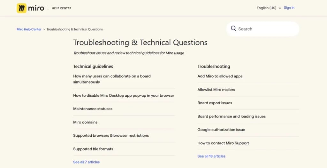The height and width of the screenshot is (168, 327).
Task: Open the Technical guidelines section heading
Action: point(93,67)
